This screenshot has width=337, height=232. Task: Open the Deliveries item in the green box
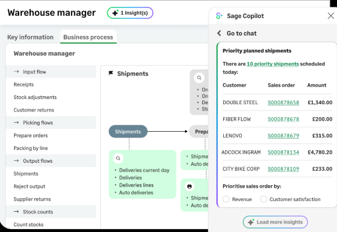[x=130, y=177]
